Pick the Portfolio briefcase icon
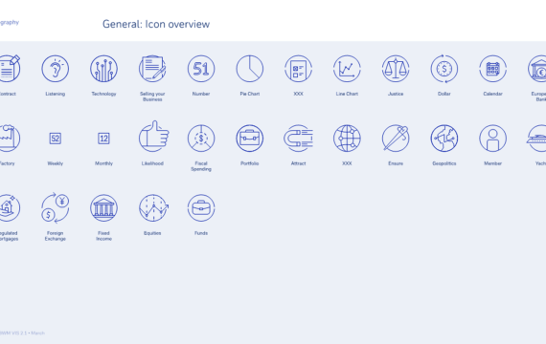The width and height of the screenshot is (546, 344). [x=250, y=139]
